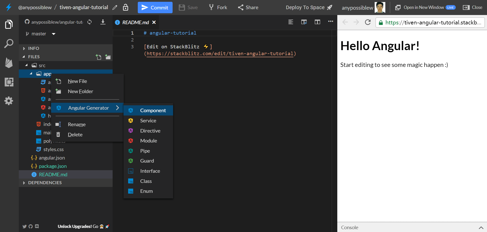Split the editor with columns icon
The height and width of the screenshot is (232, 487).
pyautogui.click(x=317, y=22)
